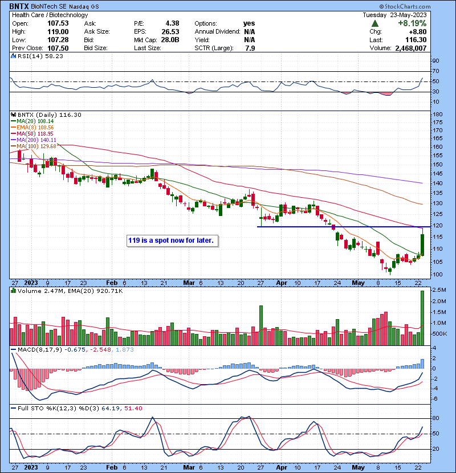Click the High value 119.00
Image resolution: width=456 pixels, height=473 pixels.
tap(58, 32)
